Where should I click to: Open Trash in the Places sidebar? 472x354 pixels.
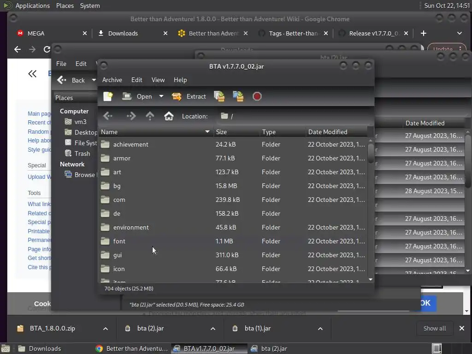[77, 153]
